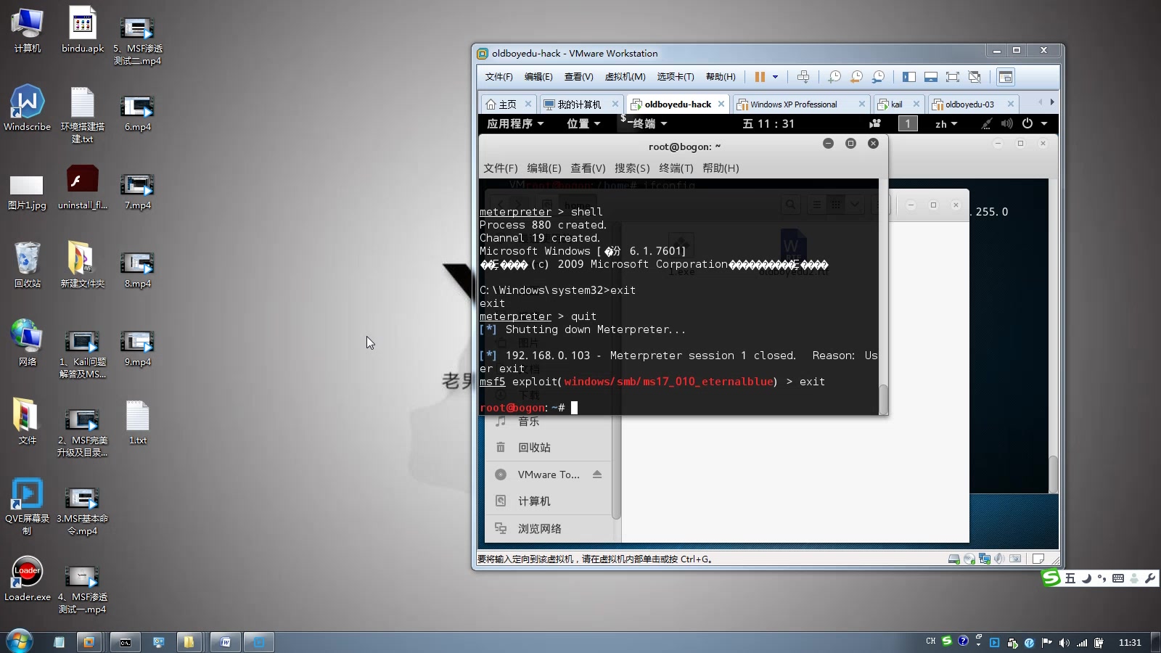Toggle Sogou punctuation mode
The image size is (1161, 653).
[x=1101, y=578]
